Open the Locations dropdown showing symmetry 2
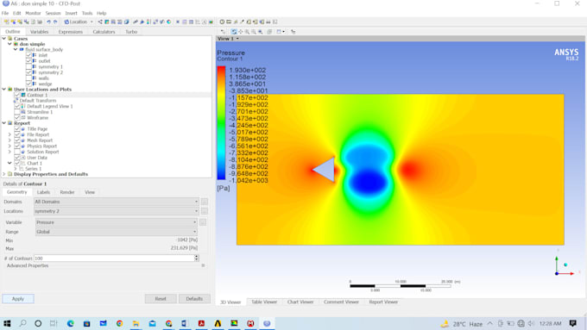 [116, 211]
